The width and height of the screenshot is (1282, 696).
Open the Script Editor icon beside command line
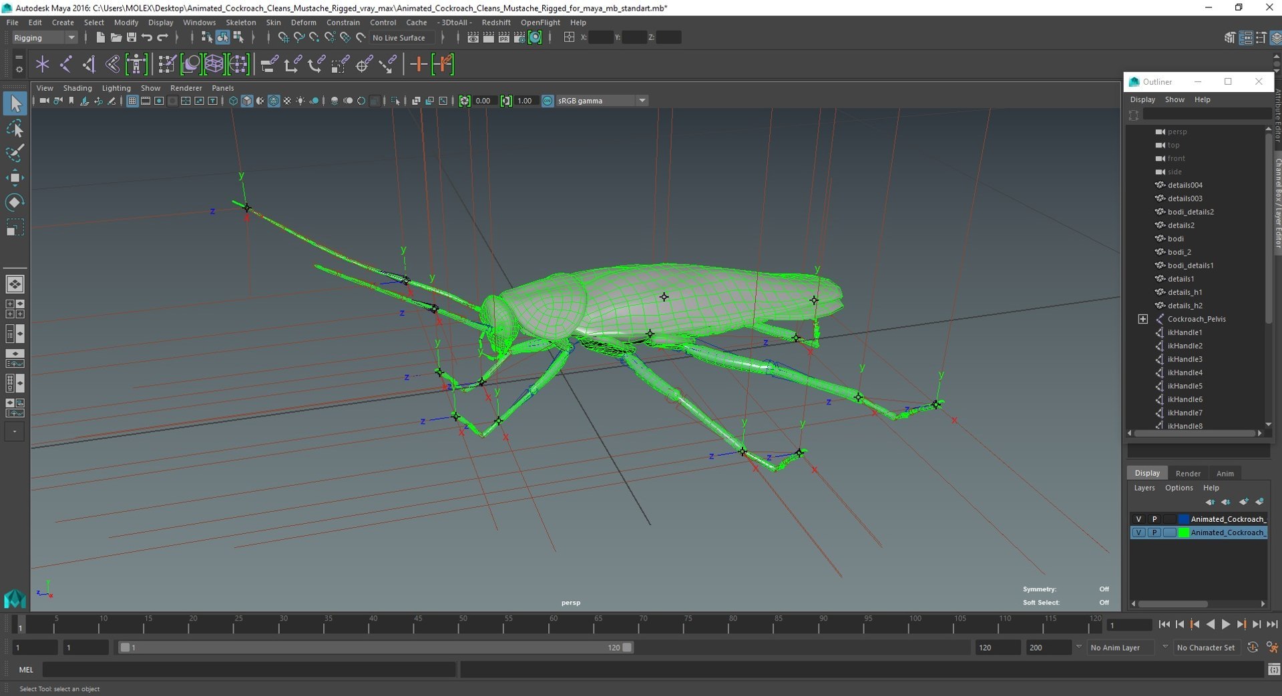click(x=1273, y=669)
